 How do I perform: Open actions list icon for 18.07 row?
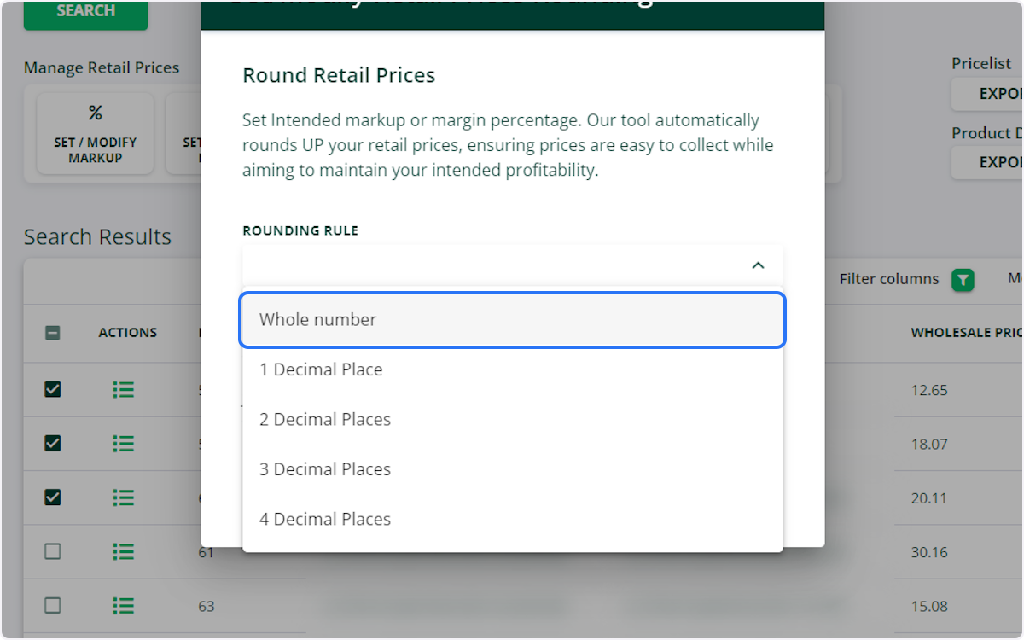click(x=123, y=443)
